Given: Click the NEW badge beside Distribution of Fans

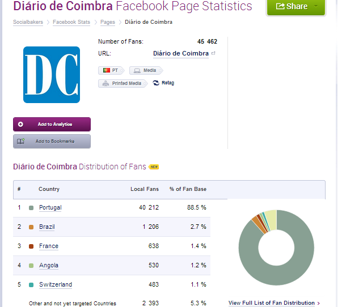Looking at the screenshot, I should pyautogui.click(x=154, y=167).
